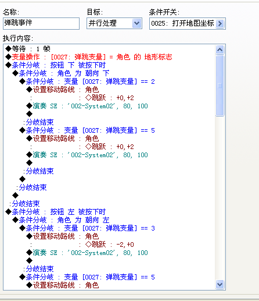The width and height of the screenshot is (259, 301).
Task: Select 设置移动路线 line under 弹跳变量 == 3
Action: 63,236
